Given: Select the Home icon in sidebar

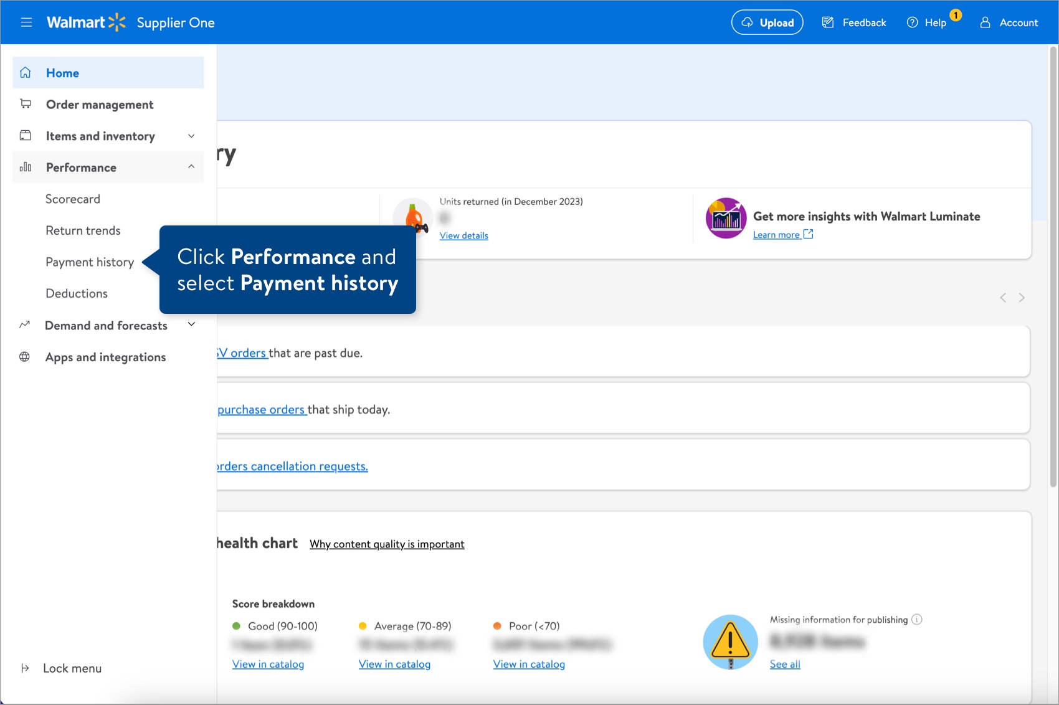Looking at the screenshot, I should click(25, 72).
